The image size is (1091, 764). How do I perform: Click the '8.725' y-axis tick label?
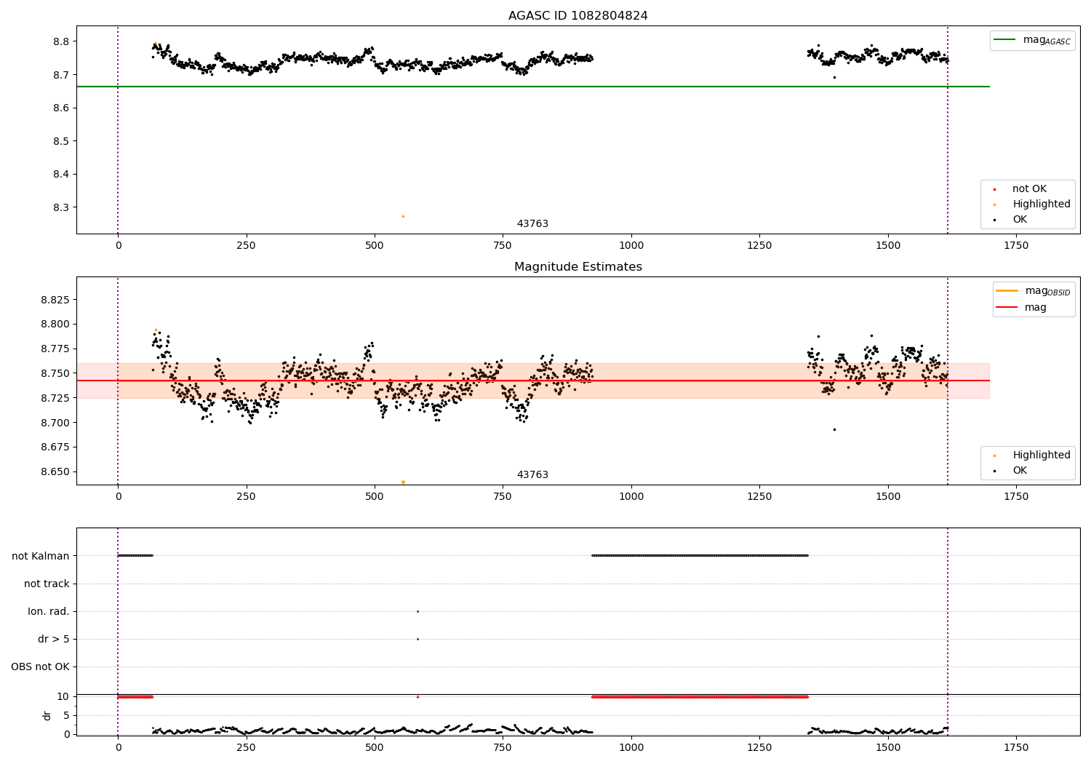tap(55, 398)
